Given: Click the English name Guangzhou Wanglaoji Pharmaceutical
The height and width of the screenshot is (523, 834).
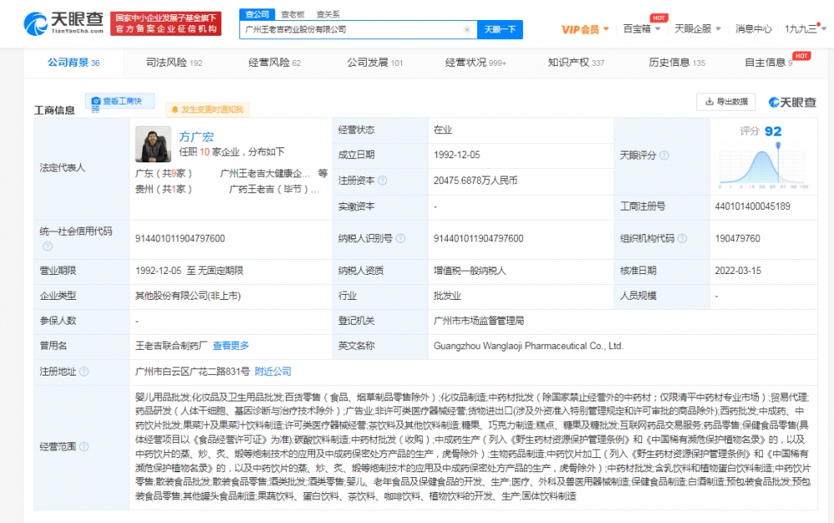Looking at the screenshot, I should point(528,346).
